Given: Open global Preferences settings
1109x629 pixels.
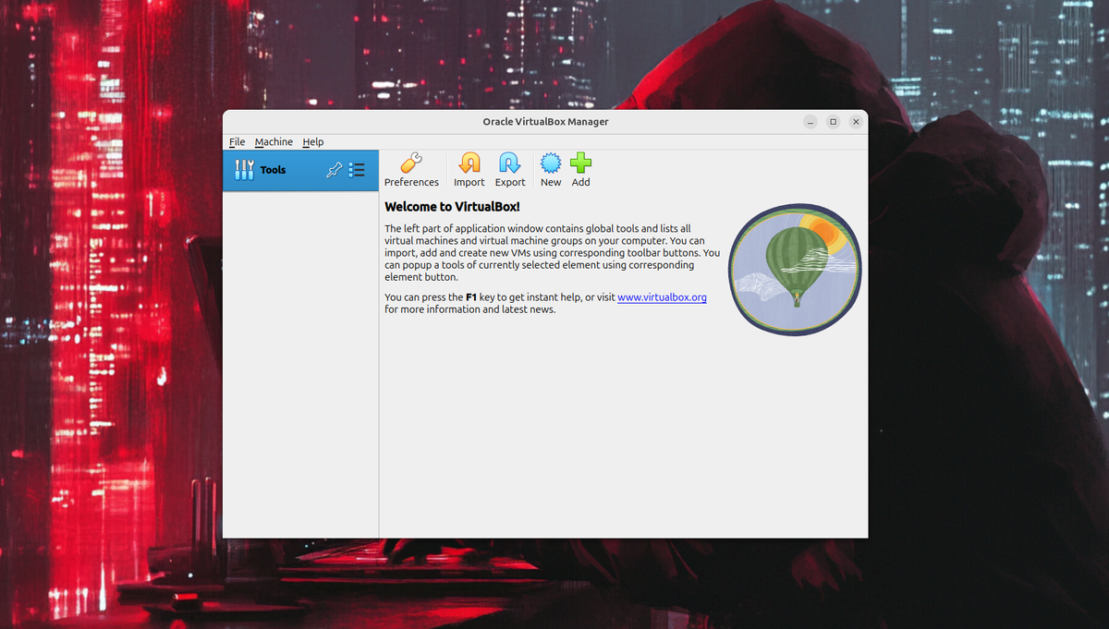Looking at the screenshot, I should tap(411, 170).
